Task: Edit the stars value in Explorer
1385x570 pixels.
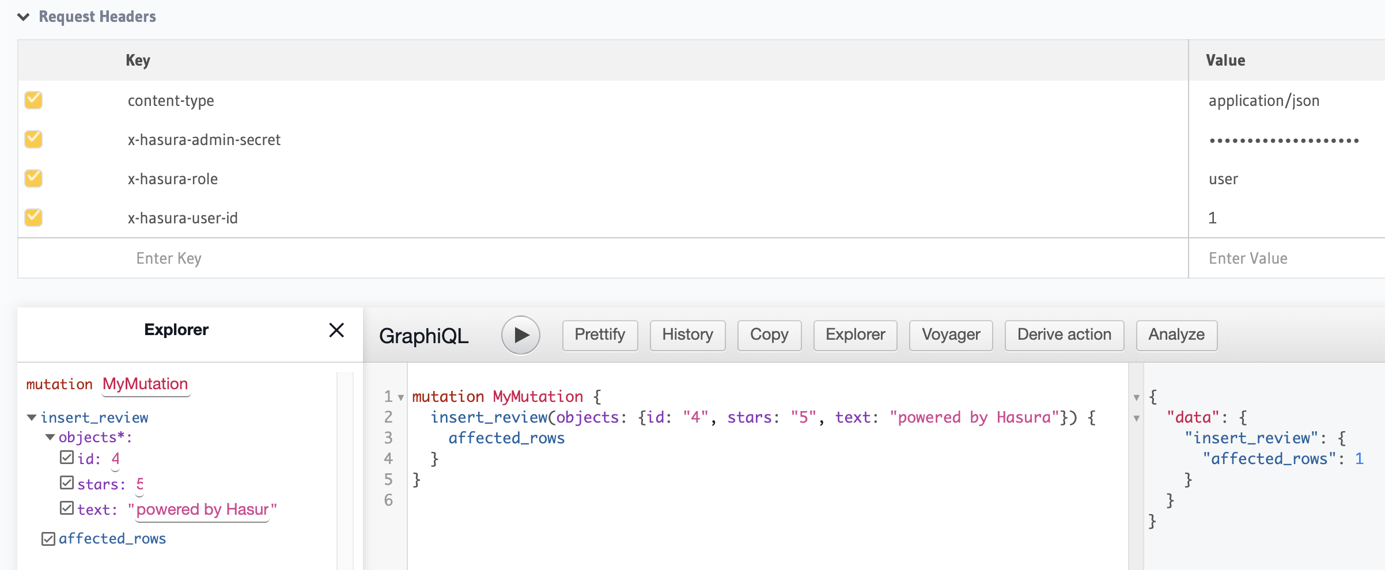Action: click(139, 484)
